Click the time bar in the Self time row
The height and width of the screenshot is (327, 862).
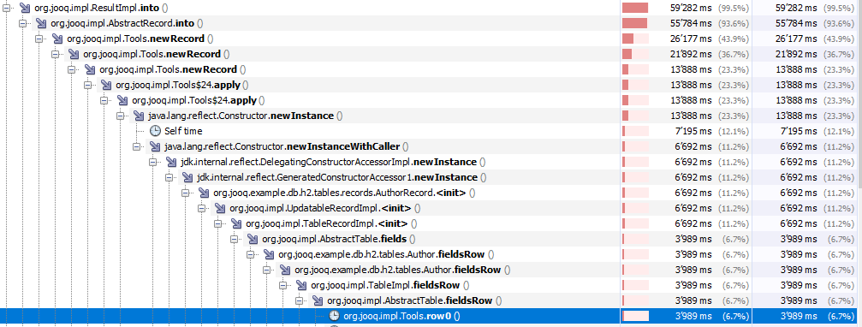click(635, 131)
